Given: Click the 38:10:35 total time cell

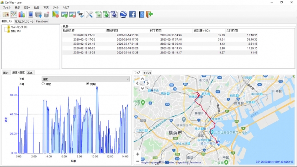Looking at the screenshot, I should (x=252, y=39).
